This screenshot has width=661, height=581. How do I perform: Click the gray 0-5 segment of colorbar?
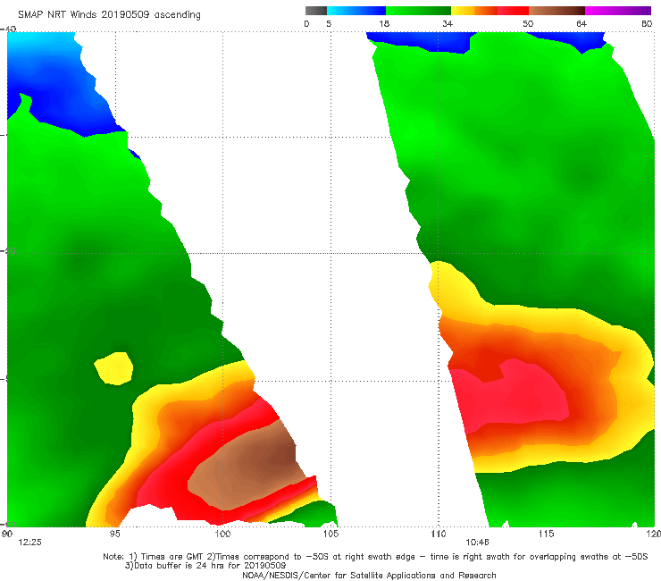coord(316,11)
